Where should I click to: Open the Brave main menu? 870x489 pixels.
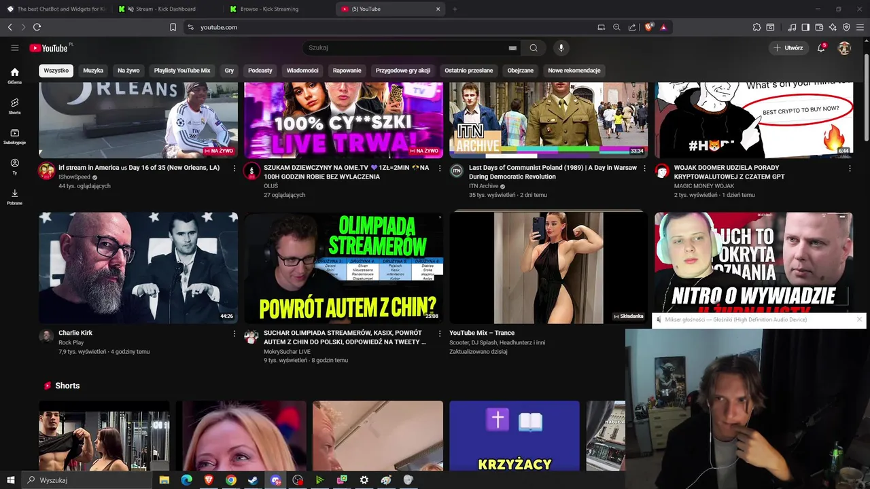(860, 27)
